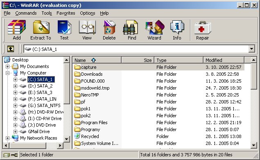Sort by the Type column header
Viewport: 260px width, 160px height.
click(x=179, y=60)
